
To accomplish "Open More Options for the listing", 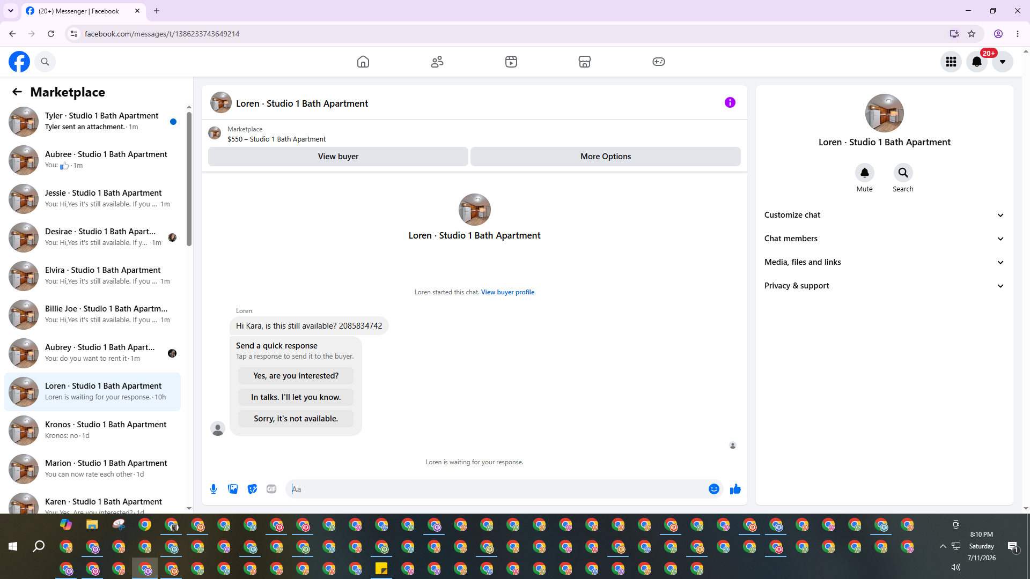I will tap(606, 157).
